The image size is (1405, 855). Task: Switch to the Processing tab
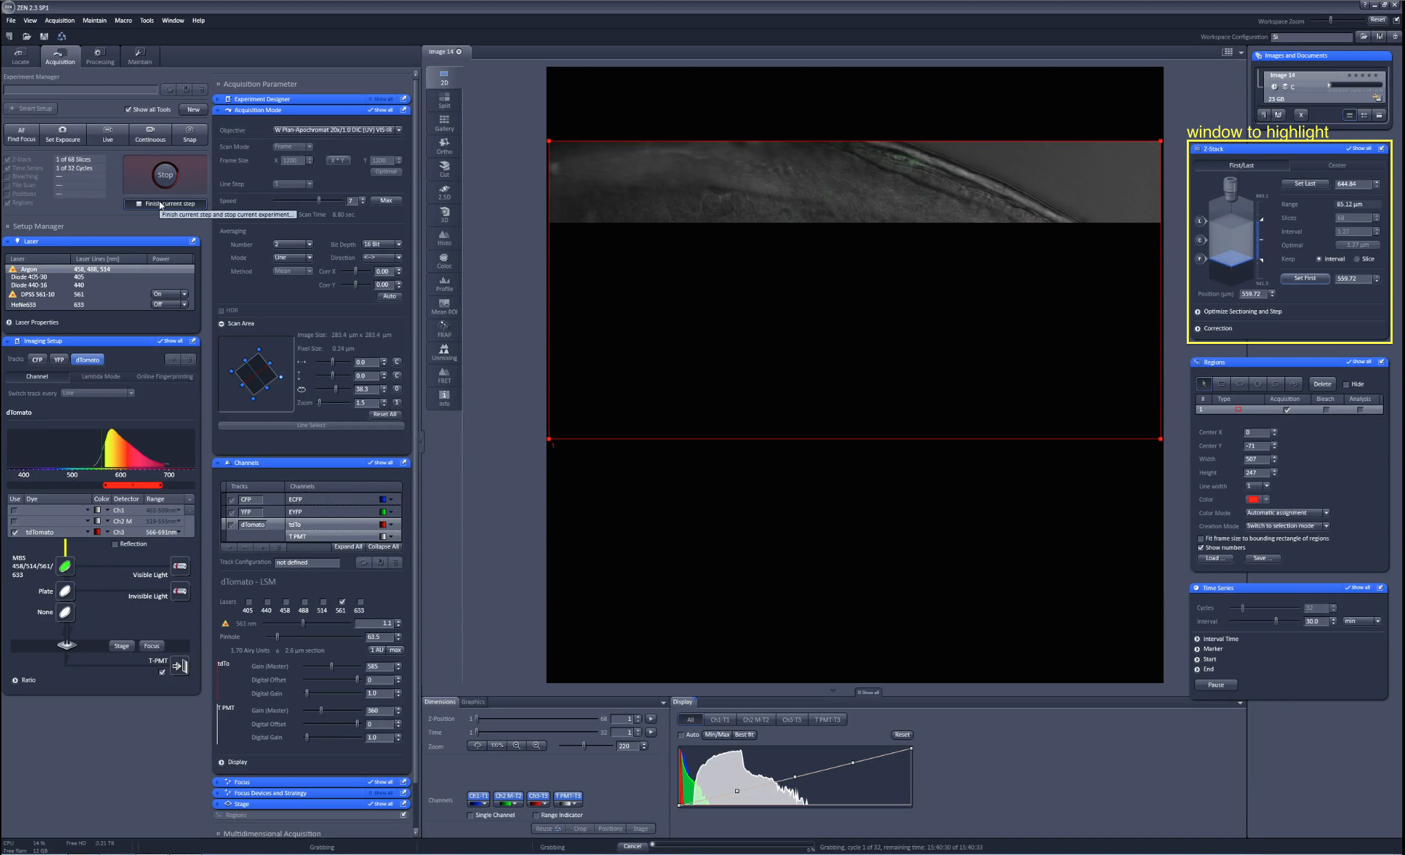coord(100,56)
